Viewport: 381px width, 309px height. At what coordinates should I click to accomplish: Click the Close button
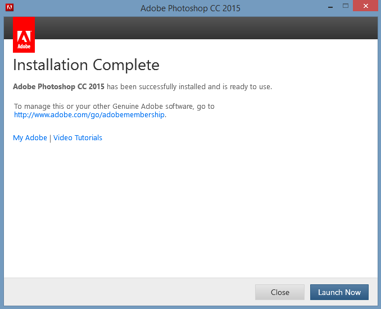pyautogui.click(x=280, y=292)
